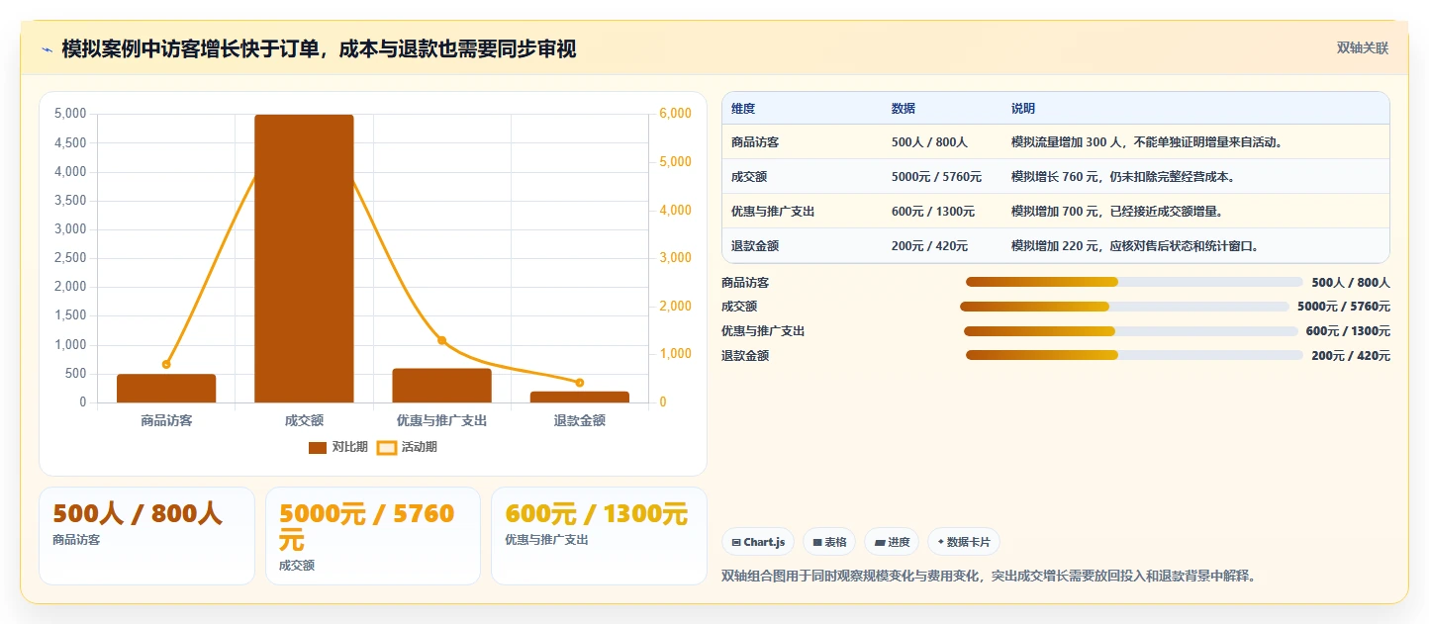Click the 维度 table column header
Screen dimensions: 1429x624
pos(743,109)
